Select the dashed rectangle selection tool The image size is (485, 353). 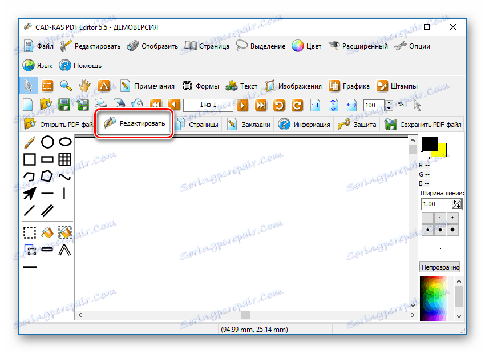point(29,232)
